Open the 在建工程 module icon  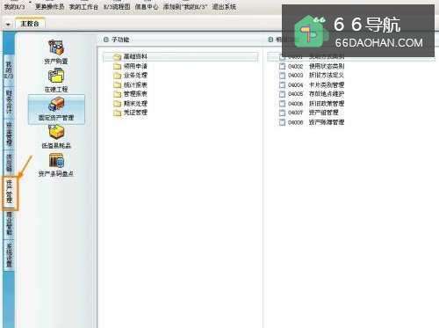[x=56, y=80]
